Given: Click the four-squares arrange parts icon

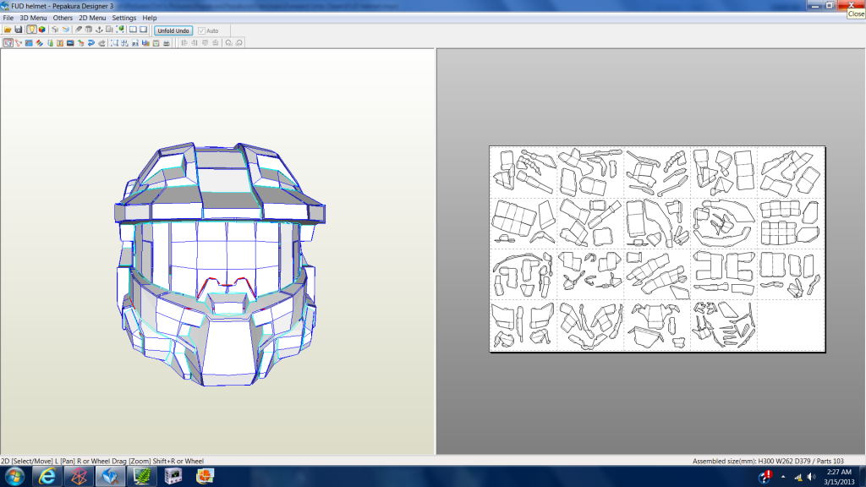Looking at the screenshot, I should point(125,42).
